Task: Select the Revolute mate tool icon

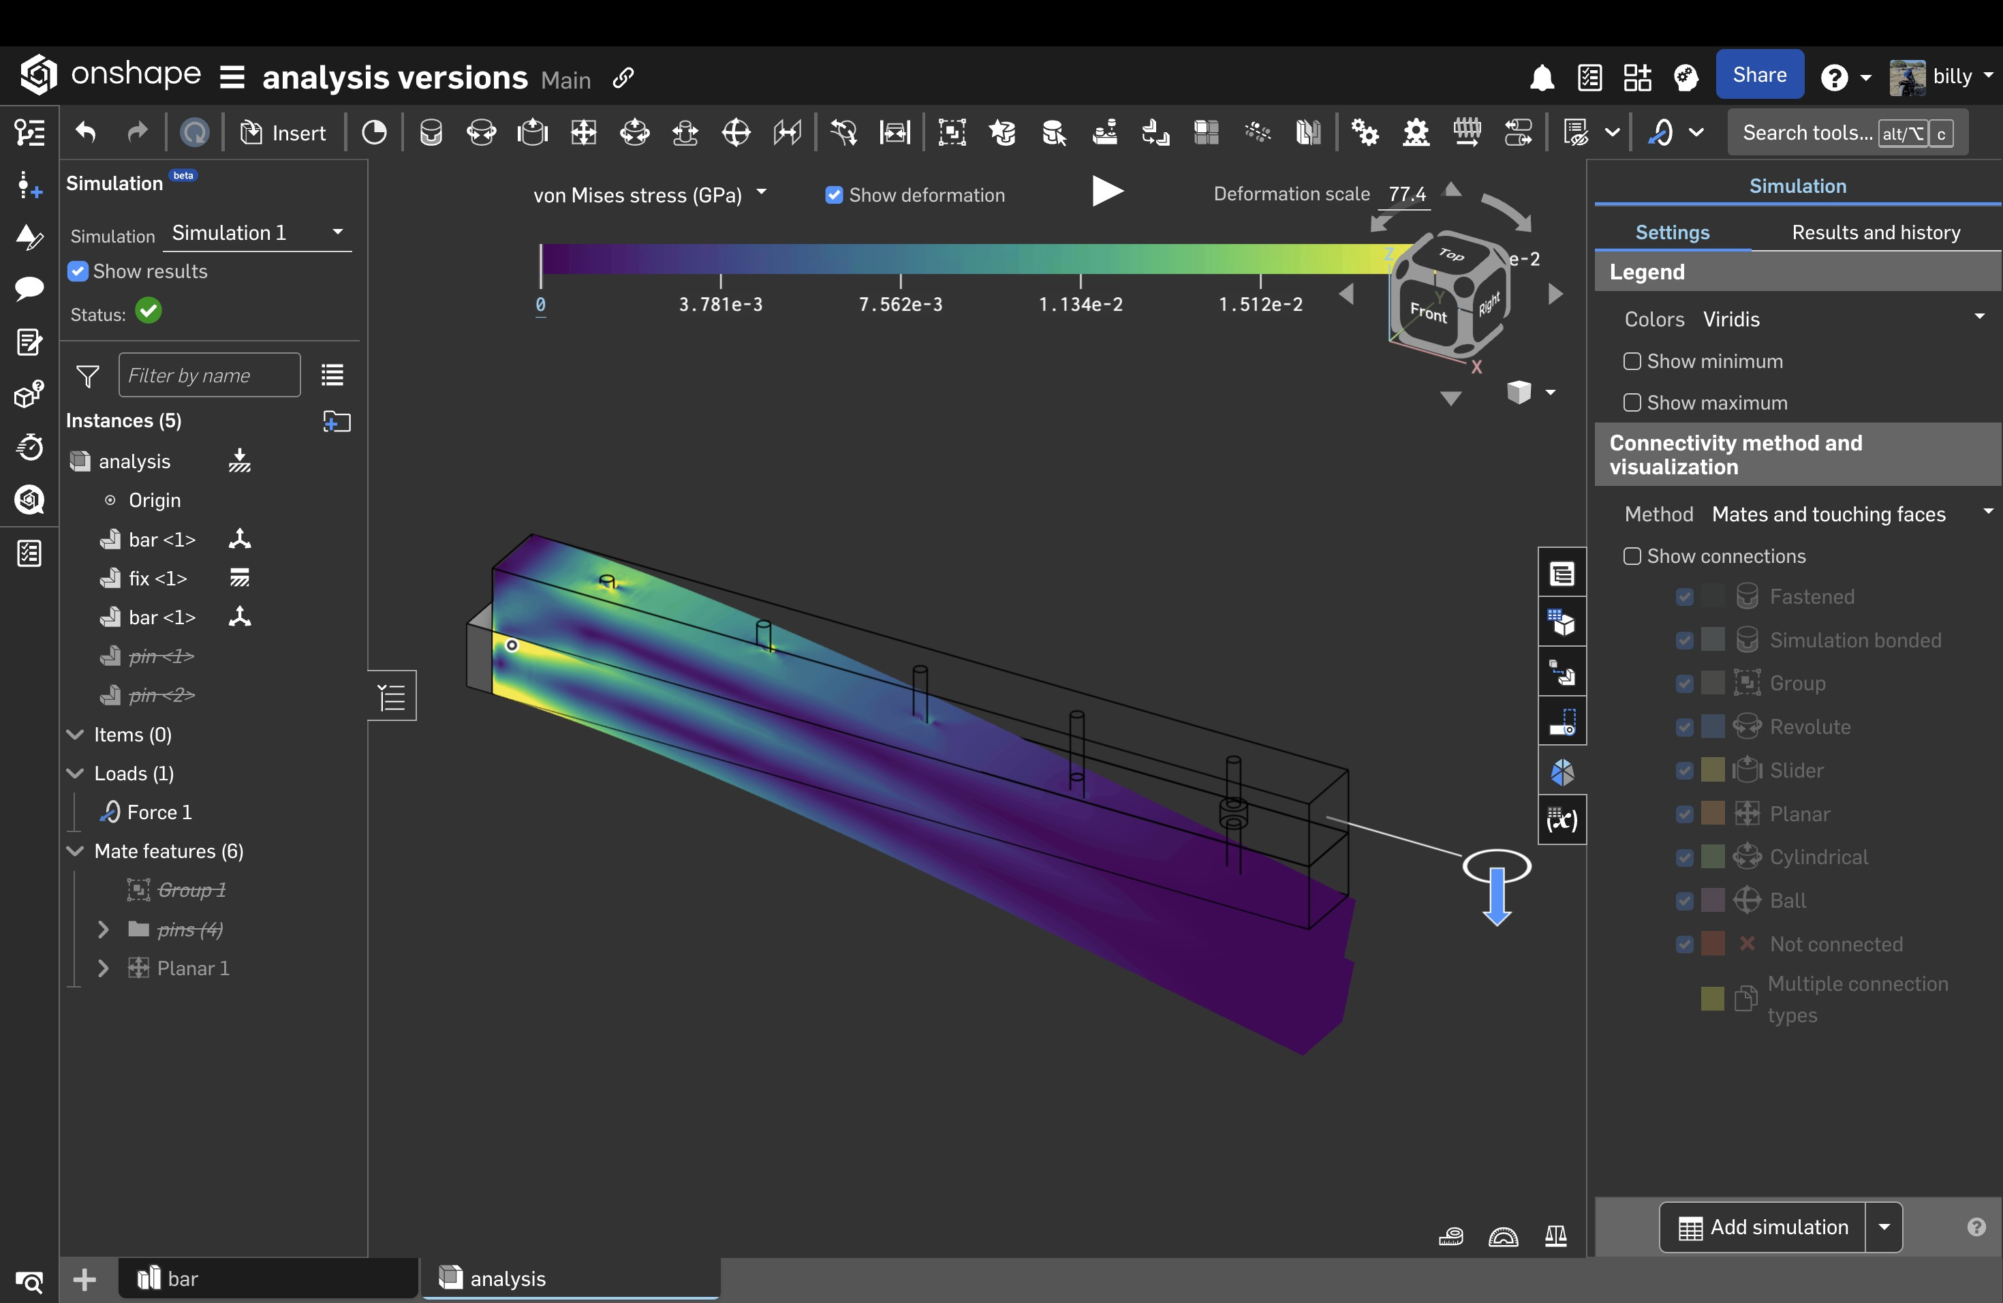Action: pyautogui.click(x=482, y=132)
